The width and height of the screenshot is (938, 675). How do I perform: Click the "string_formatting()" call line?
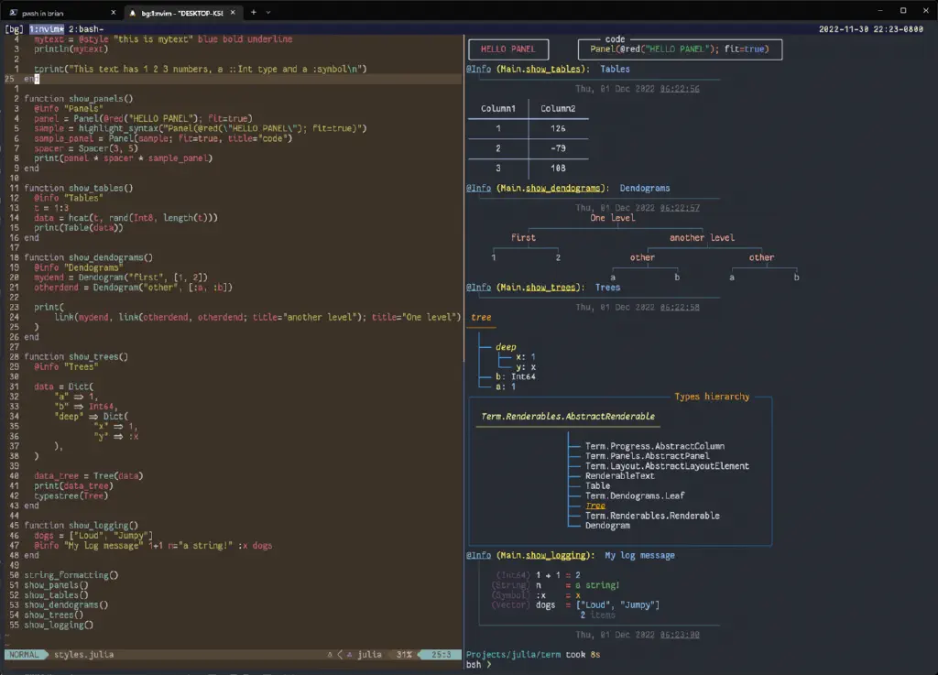tap(71, 575)
